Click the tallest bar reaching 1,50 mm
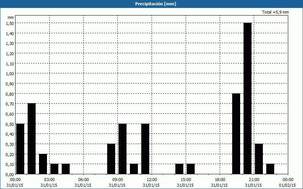The width and height of the screenshot is (303, 189). click(x=247, y=98)
